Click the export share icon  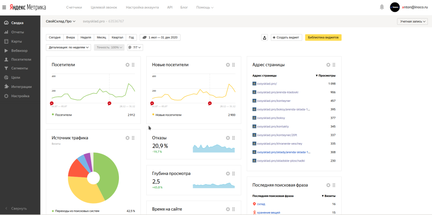(x=265, y=37)
